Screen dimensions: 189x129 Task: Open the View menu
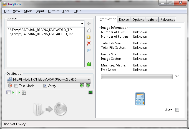pos(16,11)
